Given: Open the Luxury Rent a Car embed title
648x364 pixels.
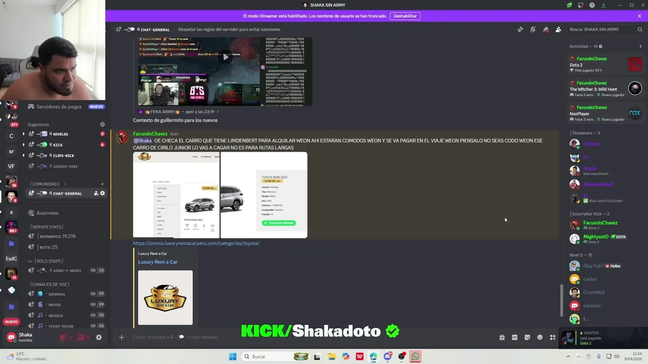Looking at the screenshot, I should (157, 262).
